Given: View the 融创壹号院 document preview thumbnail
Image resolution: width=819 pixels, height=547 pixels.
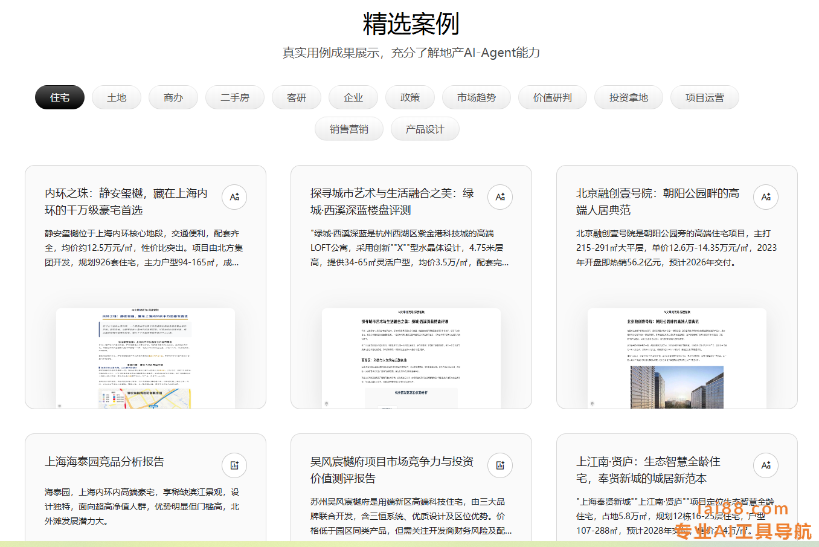Looking at the screenshot, I should [677, 358].
